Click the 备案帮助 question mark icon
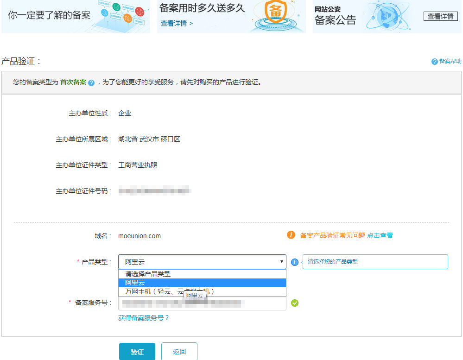Screen dimensions: 463x360 [x=434, y=61]
